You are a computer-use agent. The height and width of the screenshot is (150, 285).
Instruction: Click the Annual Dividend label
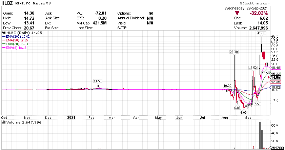coord(131,18)
